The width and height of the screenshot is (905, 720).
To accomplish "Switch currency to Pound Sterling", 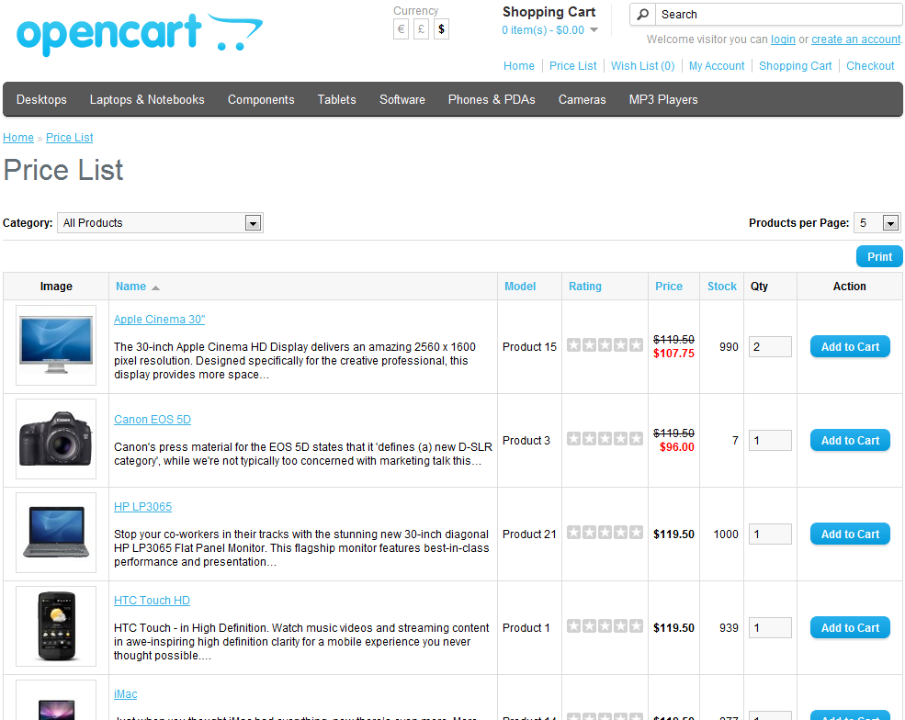I will (x=422, y=29).
